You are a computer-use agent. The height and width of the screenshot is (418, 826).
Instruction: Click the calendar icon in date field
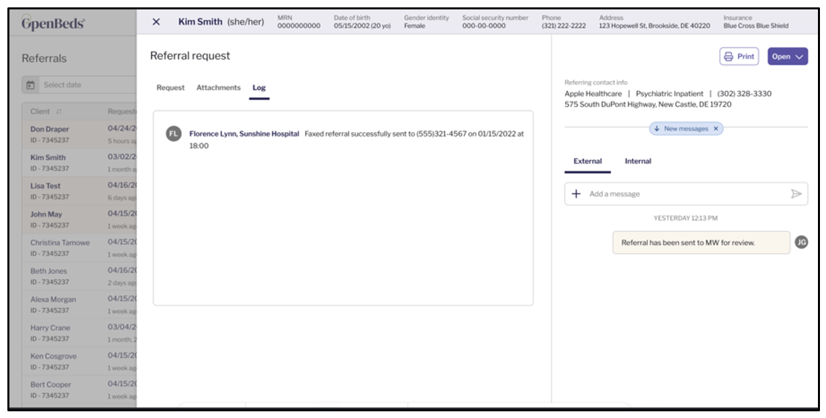[31, 85]
